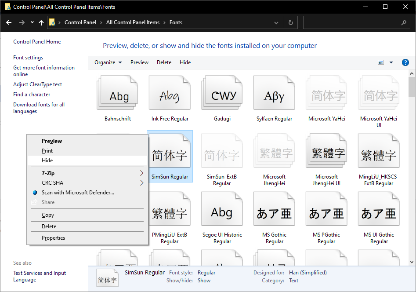Click the toolbar Preview button

click(x=139, y=62)
